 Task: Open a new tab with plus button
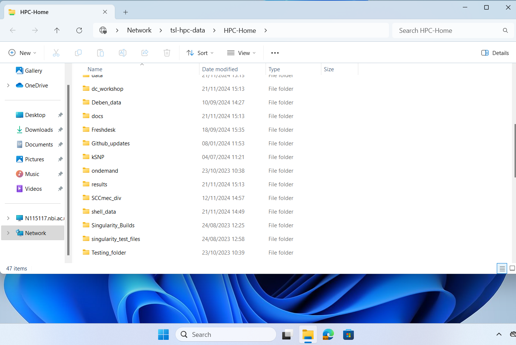pos(126,12)
